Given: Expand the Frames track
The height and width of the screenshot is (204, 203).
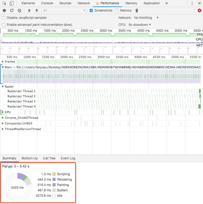Looking at the screenshot, I should tap(3, 62).
